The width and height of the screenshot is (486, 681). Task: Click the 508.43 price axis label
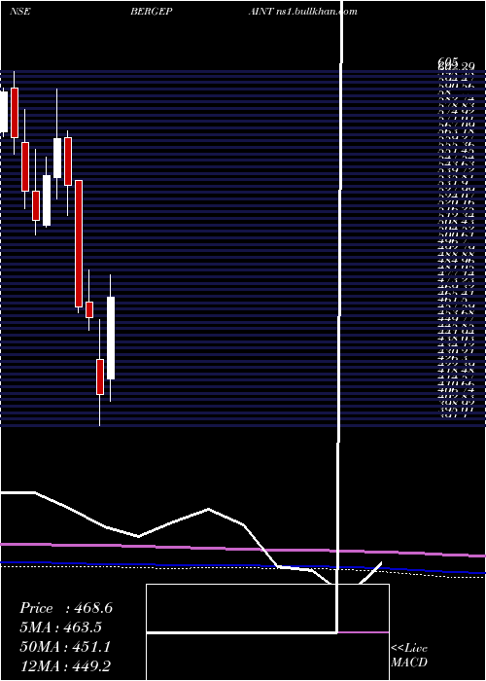click(x=456, y=222)
